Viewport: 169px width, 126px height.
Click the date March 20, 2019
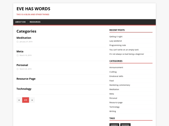pyautogui.click(x=25, y=69)
